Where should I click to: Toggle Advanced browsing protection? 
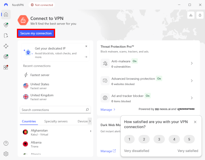click(x=159, y=79)
